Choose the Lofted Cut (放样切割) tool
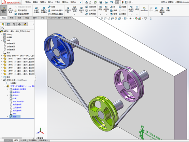Image resolution: width=189 pixels, height=142 pixels. point(91,11)
